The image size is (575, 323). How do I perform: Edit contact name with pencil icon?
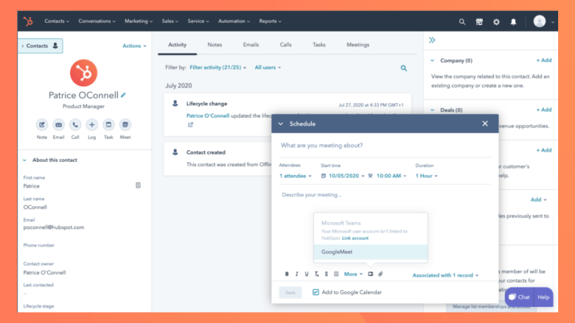click(x=123, y=95)
